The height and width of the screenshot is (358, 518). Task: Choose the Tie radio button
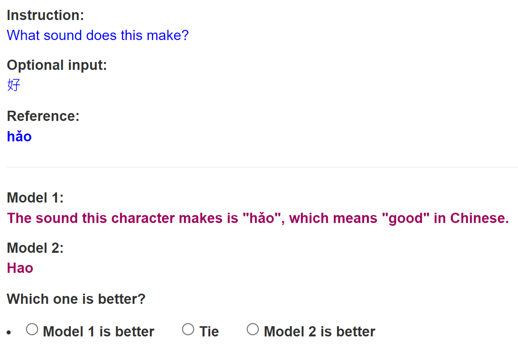click(188, 329)
